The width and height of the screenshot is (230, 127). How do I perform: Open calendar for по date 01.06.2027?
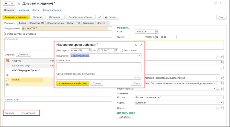116,50
